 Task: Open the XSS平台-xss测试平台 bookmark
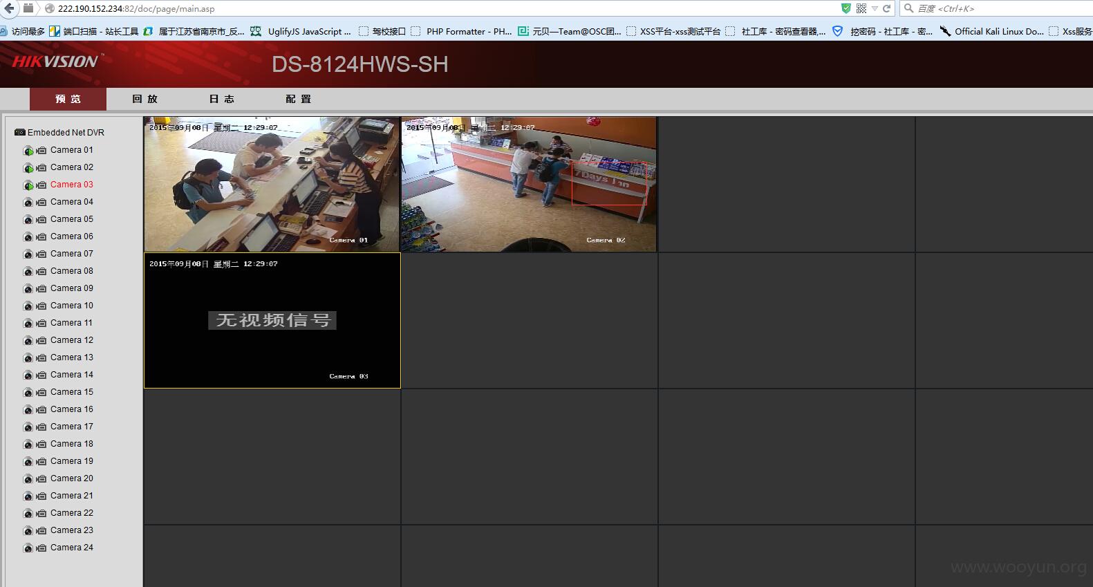pyautogui.click(x=673, y=31)
